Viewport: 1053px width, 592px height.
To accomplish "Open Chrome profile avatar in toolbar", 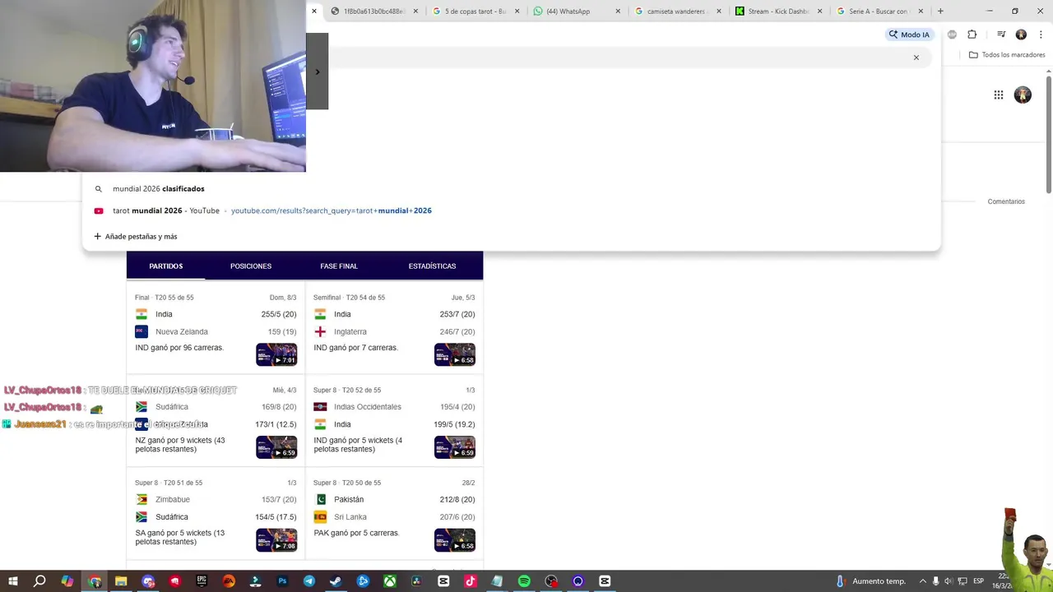I will 1021,35.
